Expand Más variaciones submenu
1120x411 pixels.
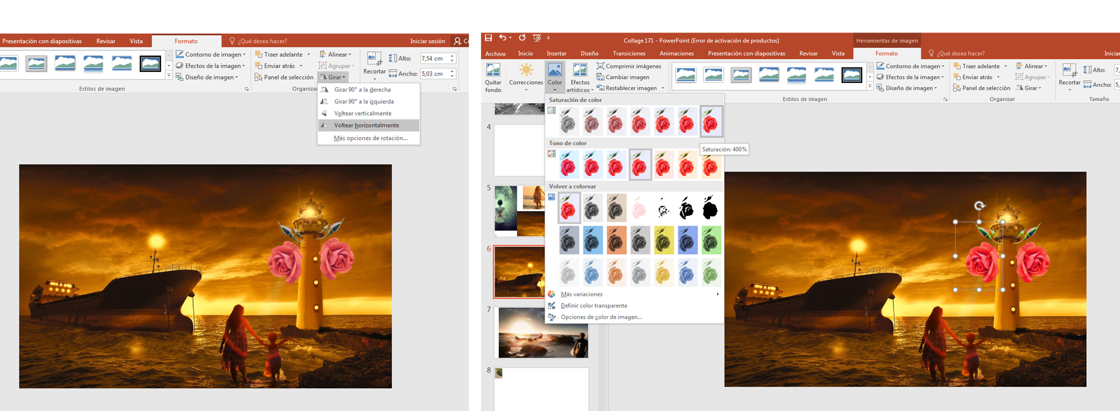pos(634,294)
